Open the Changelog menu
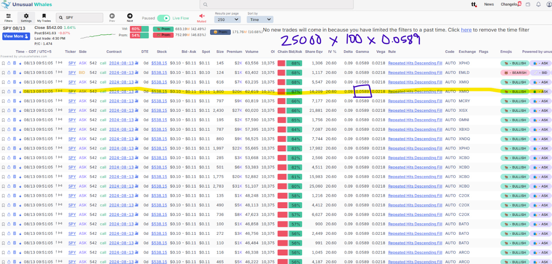The height and width of the screenshot is (264, 552). [x=510, y=4]
